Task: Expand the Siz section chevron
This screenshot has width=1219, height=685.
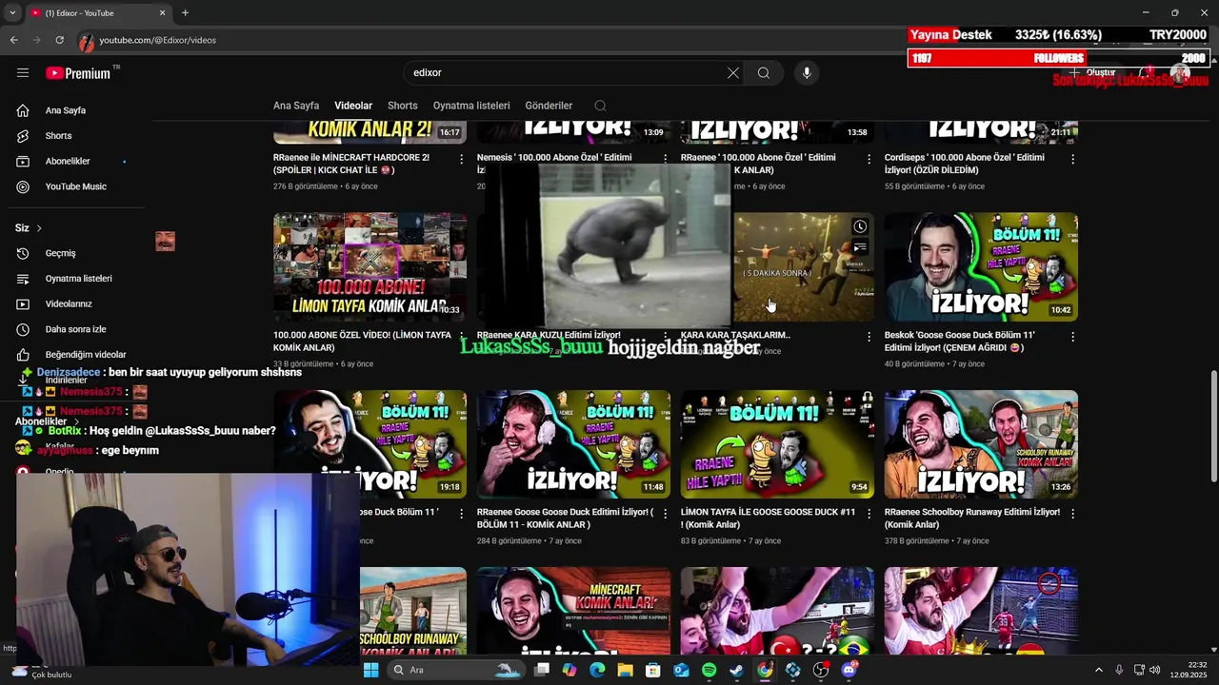Action: pos(39,228)
